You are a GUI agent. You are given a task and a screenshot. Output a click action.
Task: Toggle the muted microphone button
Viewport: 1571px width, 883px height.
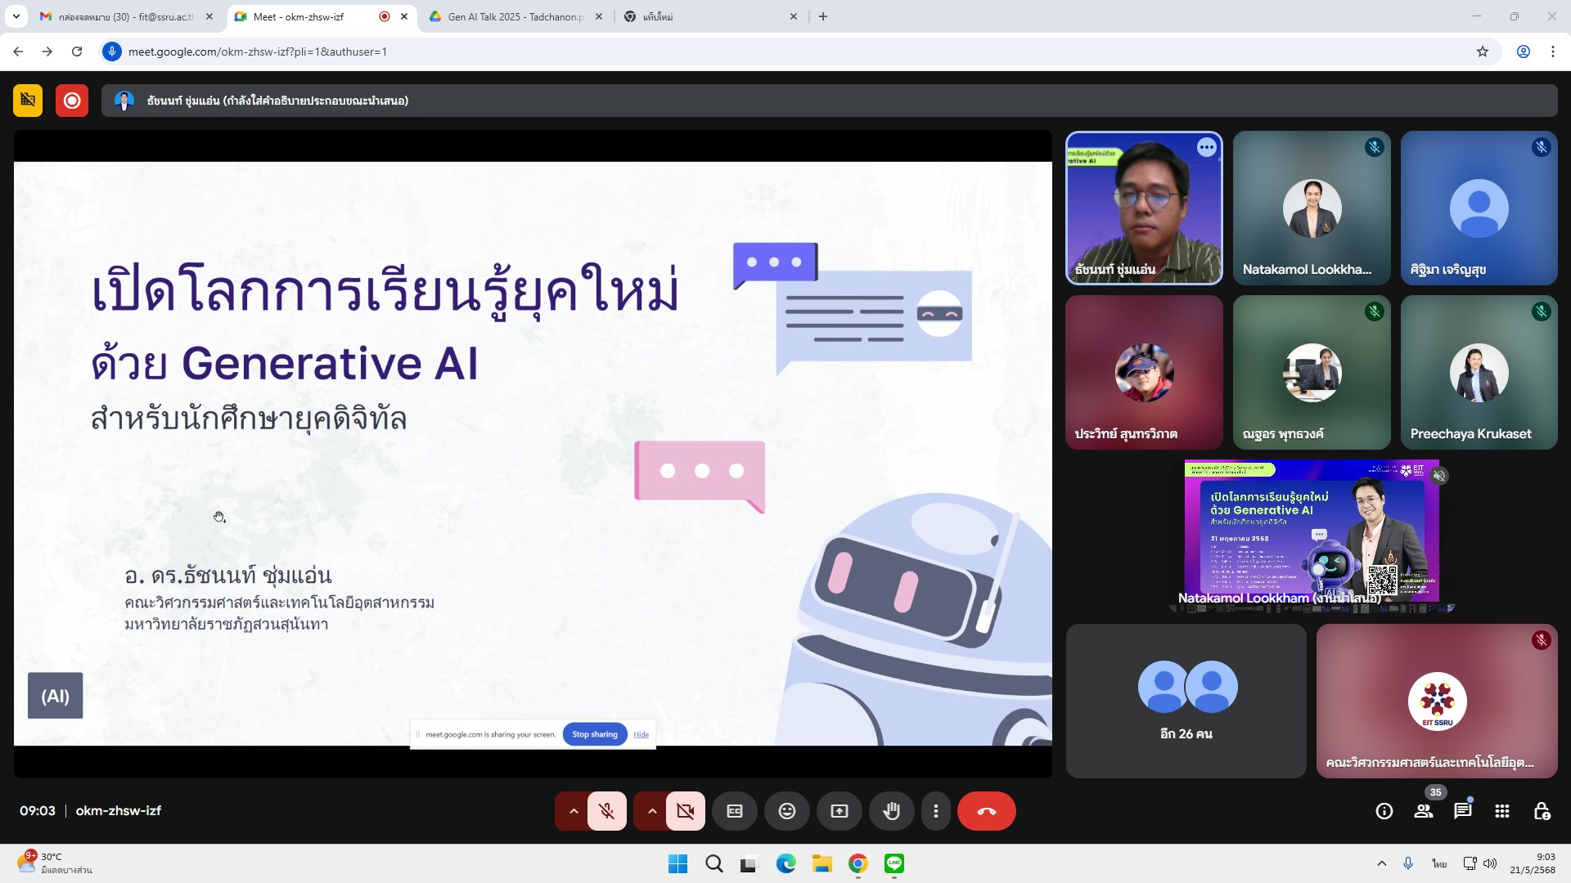tap(606, 811)
